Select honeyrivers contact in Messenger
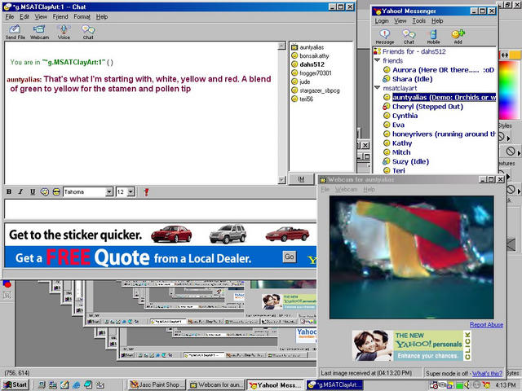 click(444, 134)
